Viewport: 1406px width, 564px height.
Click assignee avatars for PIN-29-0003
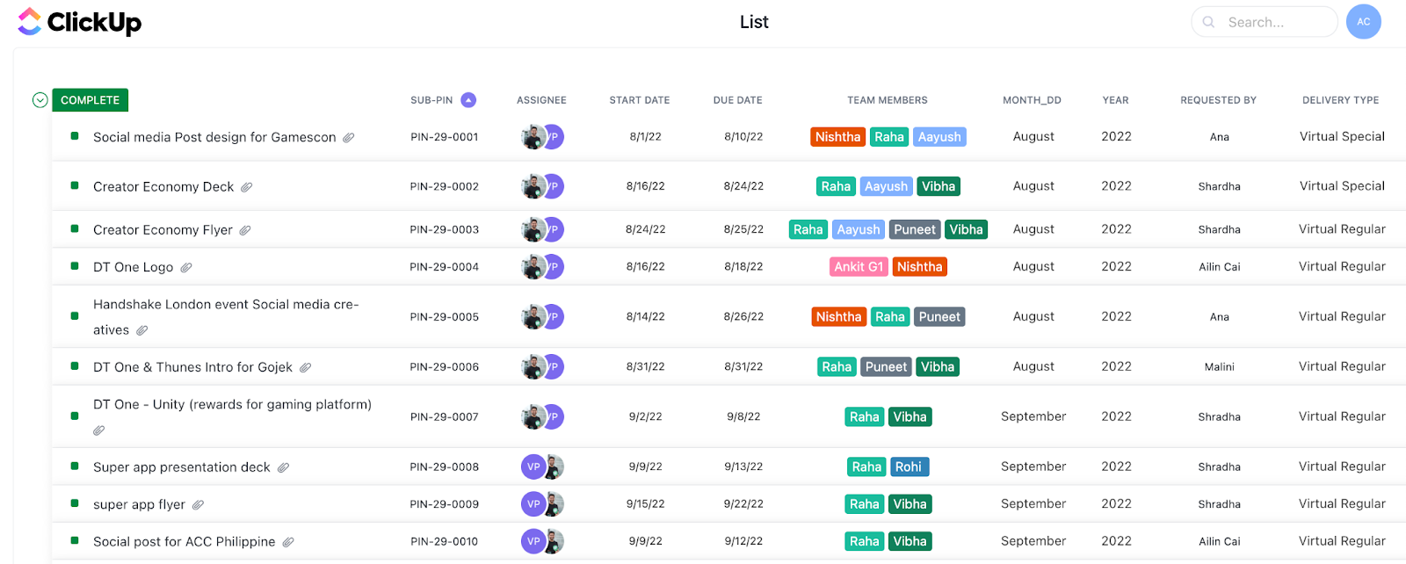(x=542, y=229)
